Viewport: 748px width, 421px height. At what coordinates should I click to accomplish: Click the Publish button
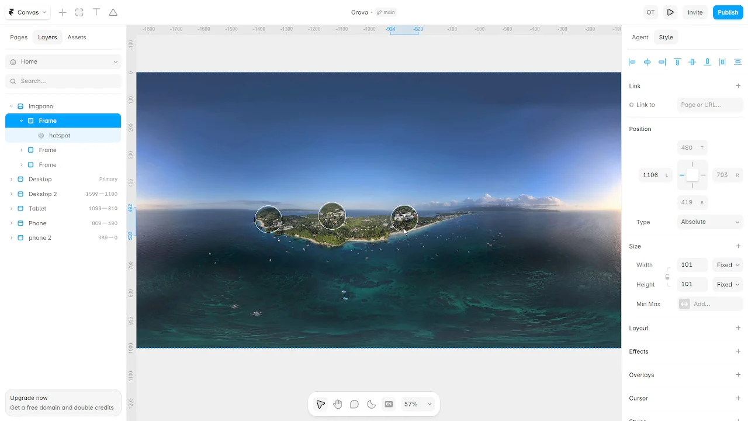(728, 12)
